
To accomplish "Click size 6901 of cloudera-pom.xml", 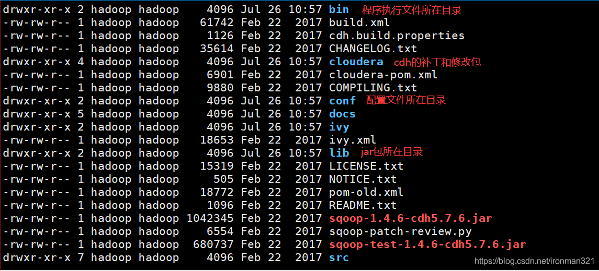I will pos(220,75).
